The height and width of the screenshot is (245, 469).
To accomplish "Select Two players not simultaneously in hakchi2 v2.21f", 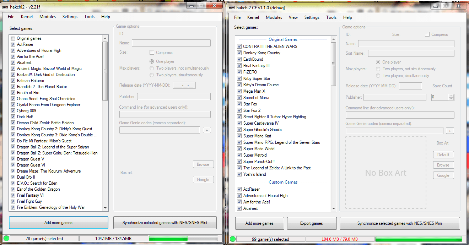I will (x=152, y=68).
